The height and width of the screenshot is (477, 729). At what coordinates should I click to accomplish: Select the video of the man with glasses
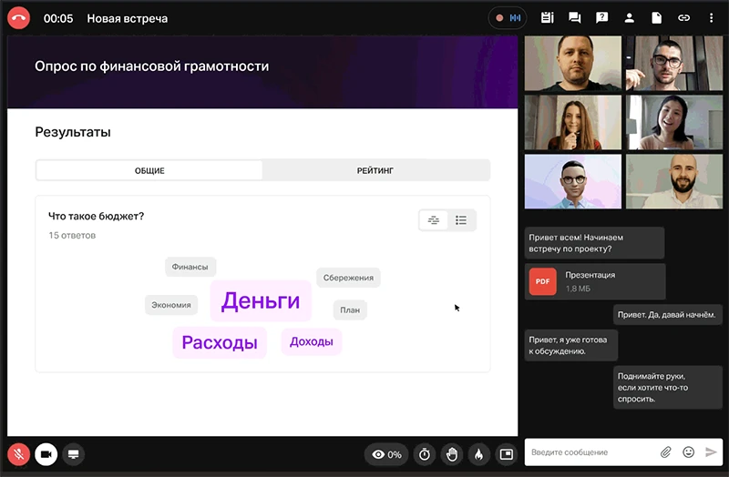[x=674, y=63]
